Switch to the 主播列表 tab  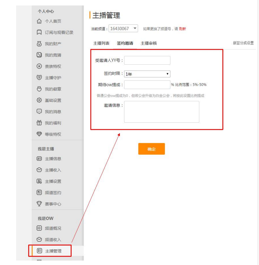101,43
